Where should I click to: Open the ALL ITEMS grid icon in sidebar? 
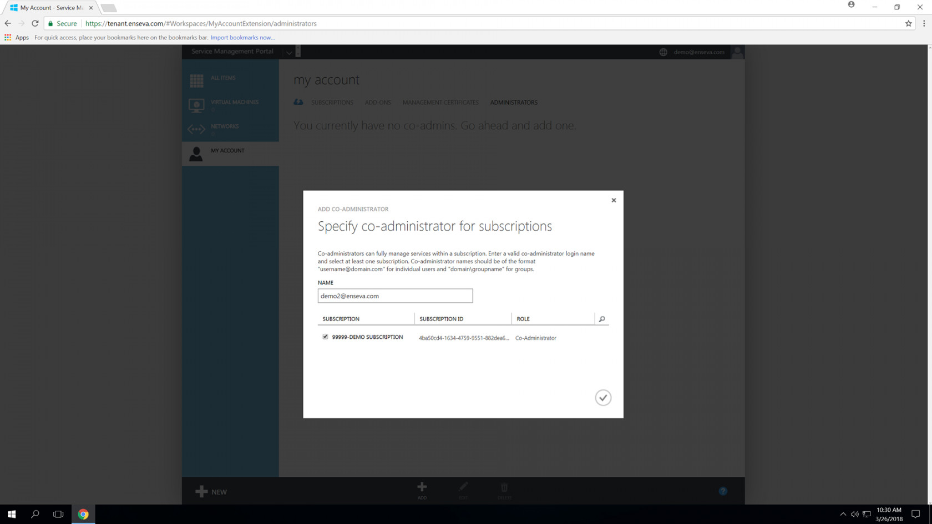[x=196, y=80]
